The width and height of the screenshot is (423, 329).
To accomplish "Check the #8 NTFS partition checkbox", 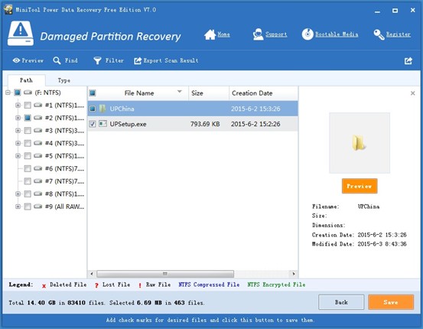I will tap(28, 194).
